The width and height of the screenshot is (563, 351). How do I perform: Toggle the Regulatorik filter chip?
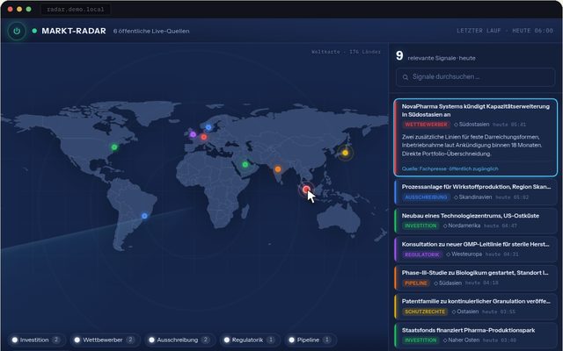point(250,340)
